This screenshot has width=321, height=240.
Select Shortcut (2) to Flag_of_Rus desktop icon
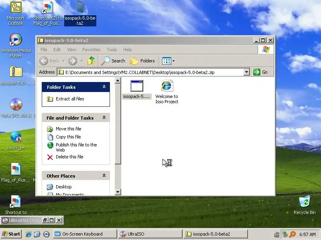[48, 14]
